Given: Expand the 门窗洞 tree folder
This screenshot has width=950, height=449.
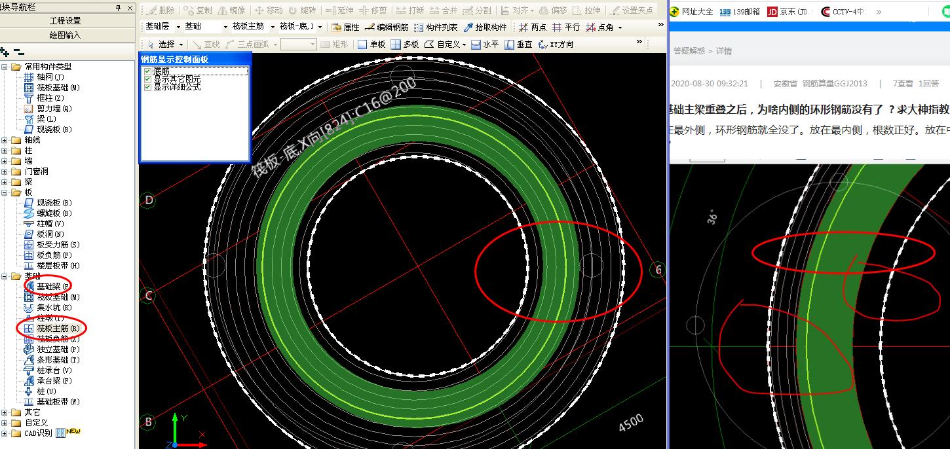Looking at the screenshot, I should point(5,171).
